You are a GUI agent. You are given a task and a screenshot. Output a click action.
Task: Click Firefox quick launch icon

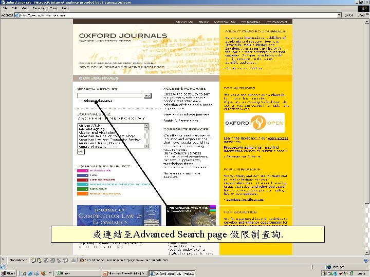click(x=43, y=273)
